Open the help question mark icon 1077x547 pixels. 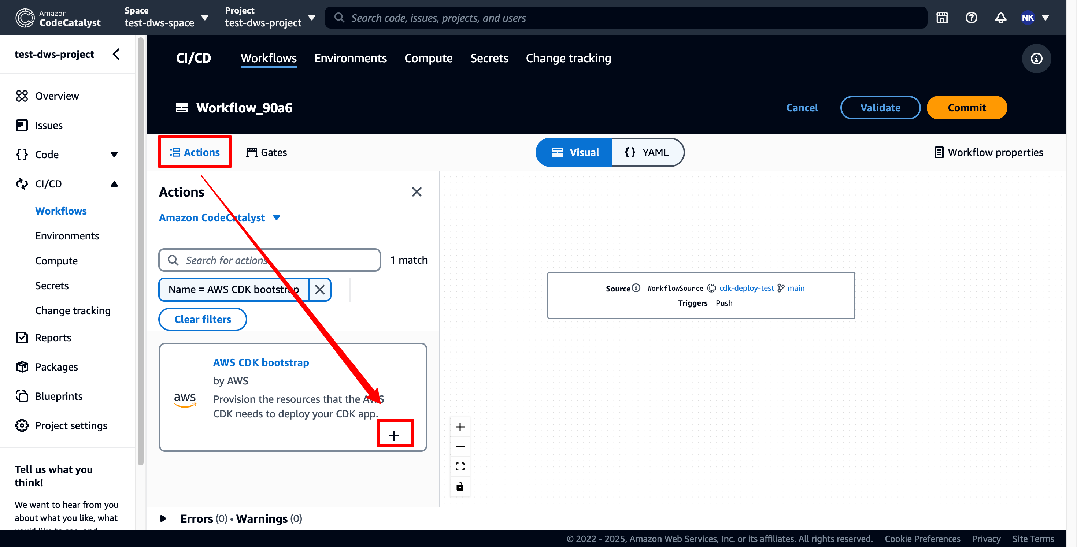click(x=971, y=18)
